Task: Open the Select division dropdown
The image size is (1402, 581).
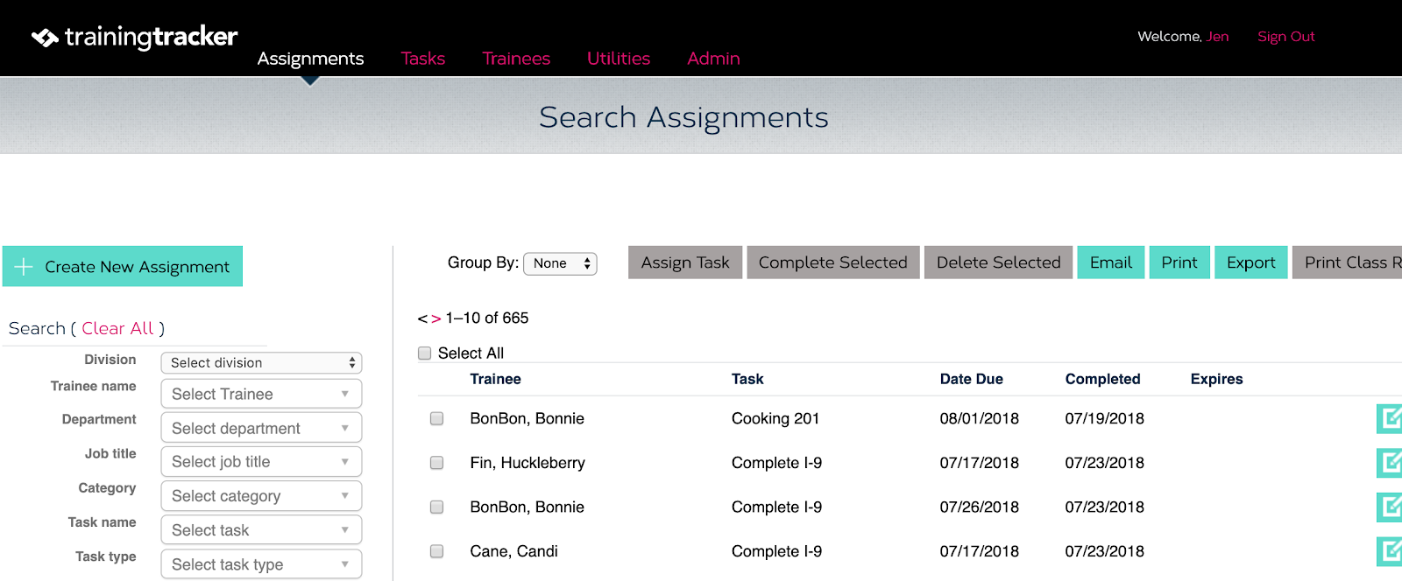Action: click(261, 362)
